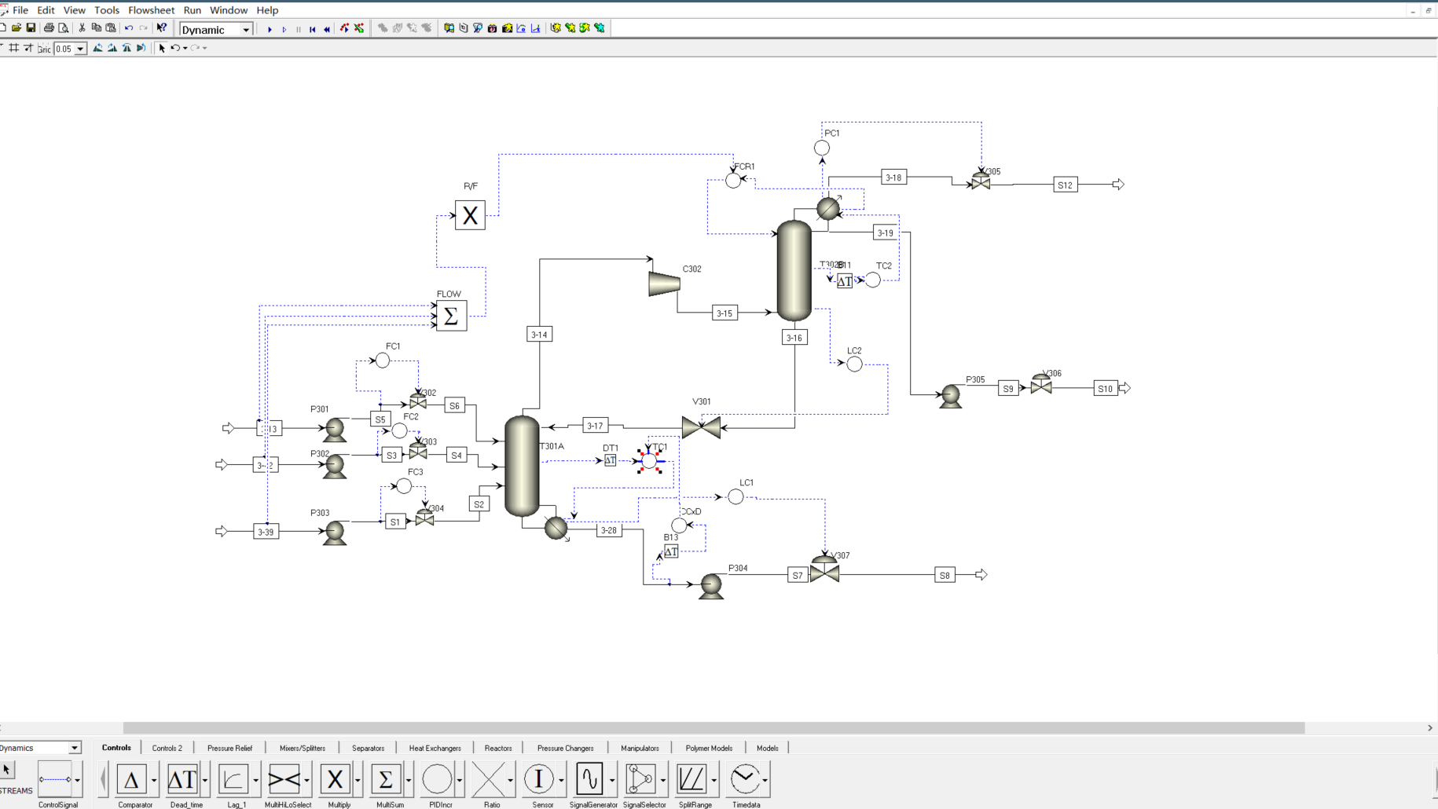1438x809 pixels.
Task: Select the PIDIncr controller icon
Action: (x=437, y=779)
